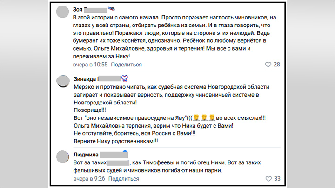Screen dimensions: 335x188
Task: Click the first facepalm emoji in Зинаида's comment
Action: [196, 117]
